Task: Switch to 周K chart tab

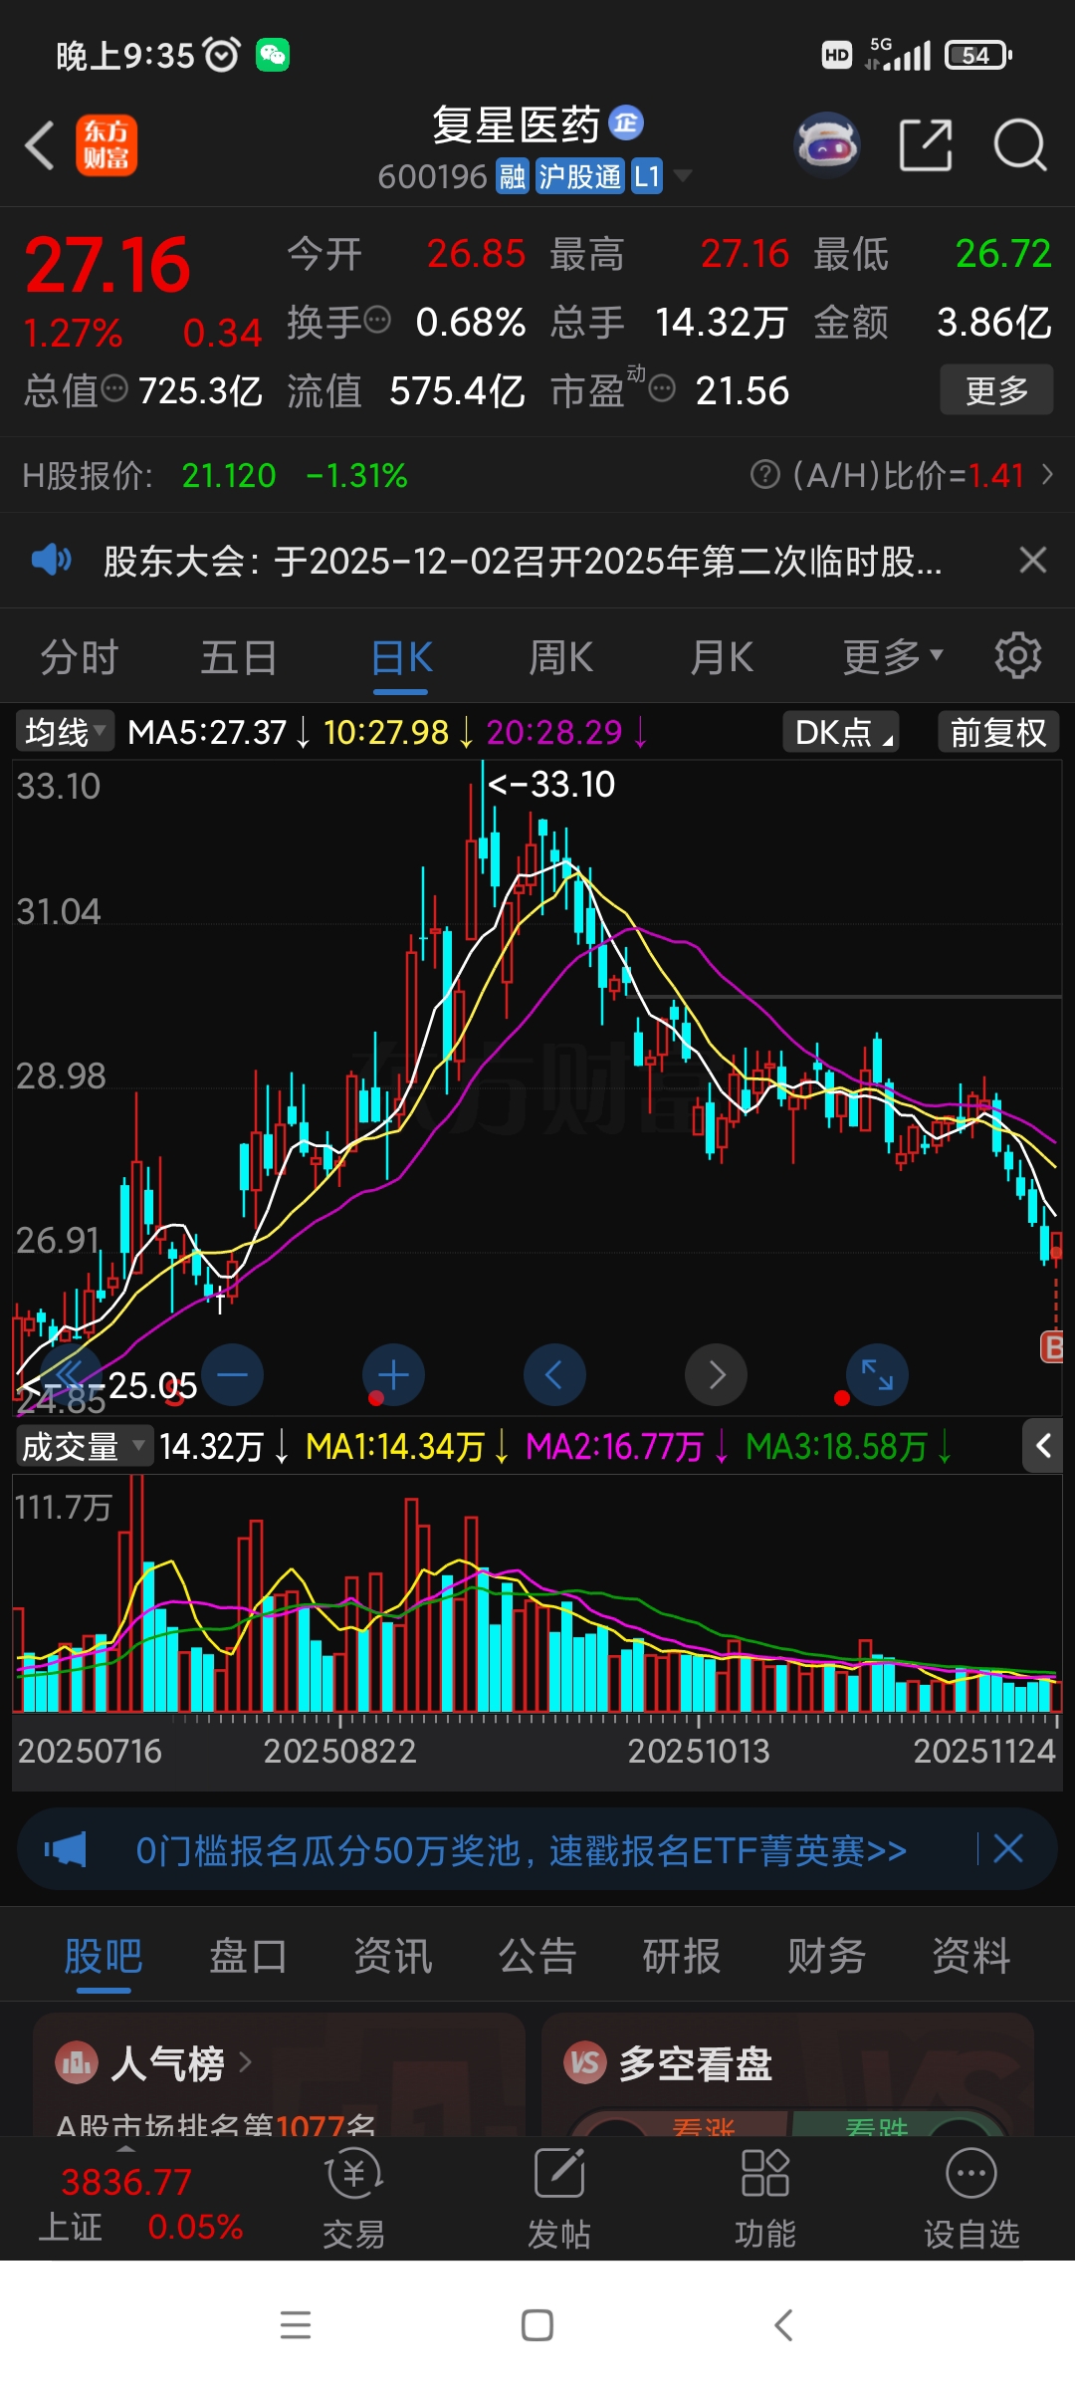Action: (561, 658)
